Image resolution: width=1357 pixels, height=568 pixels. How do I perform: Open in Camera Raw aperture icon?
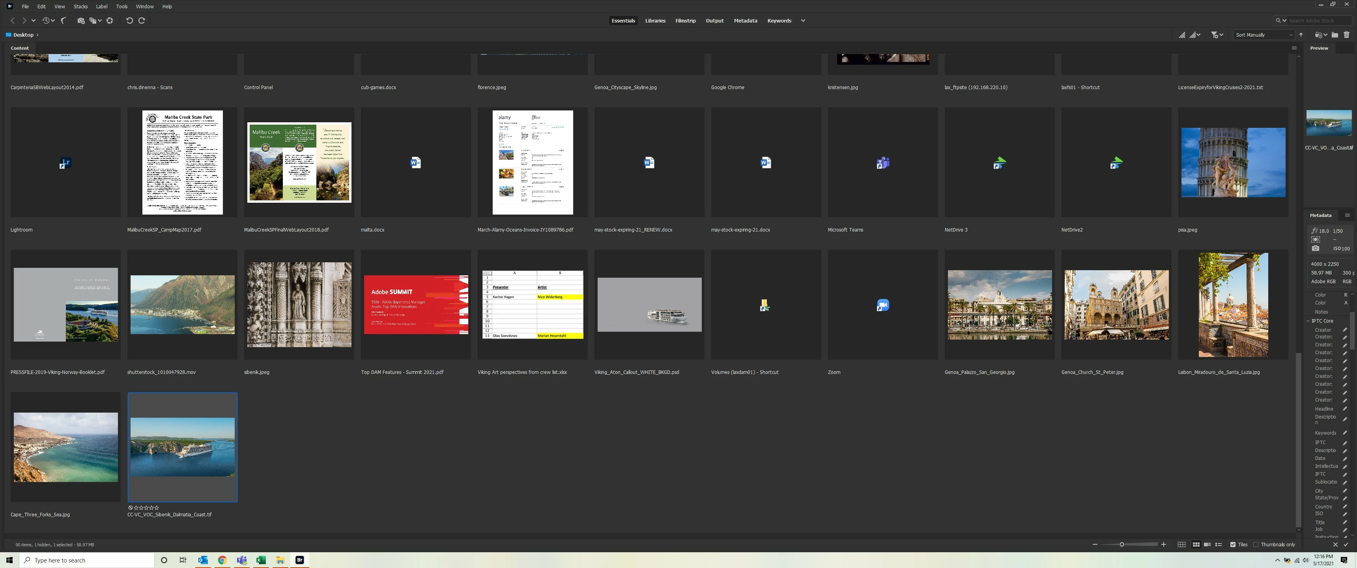[110, 21]
